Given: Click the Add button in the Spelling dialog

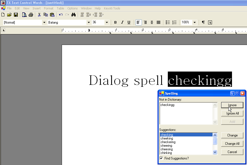Looking at the screenshot, I should [232, 122].
